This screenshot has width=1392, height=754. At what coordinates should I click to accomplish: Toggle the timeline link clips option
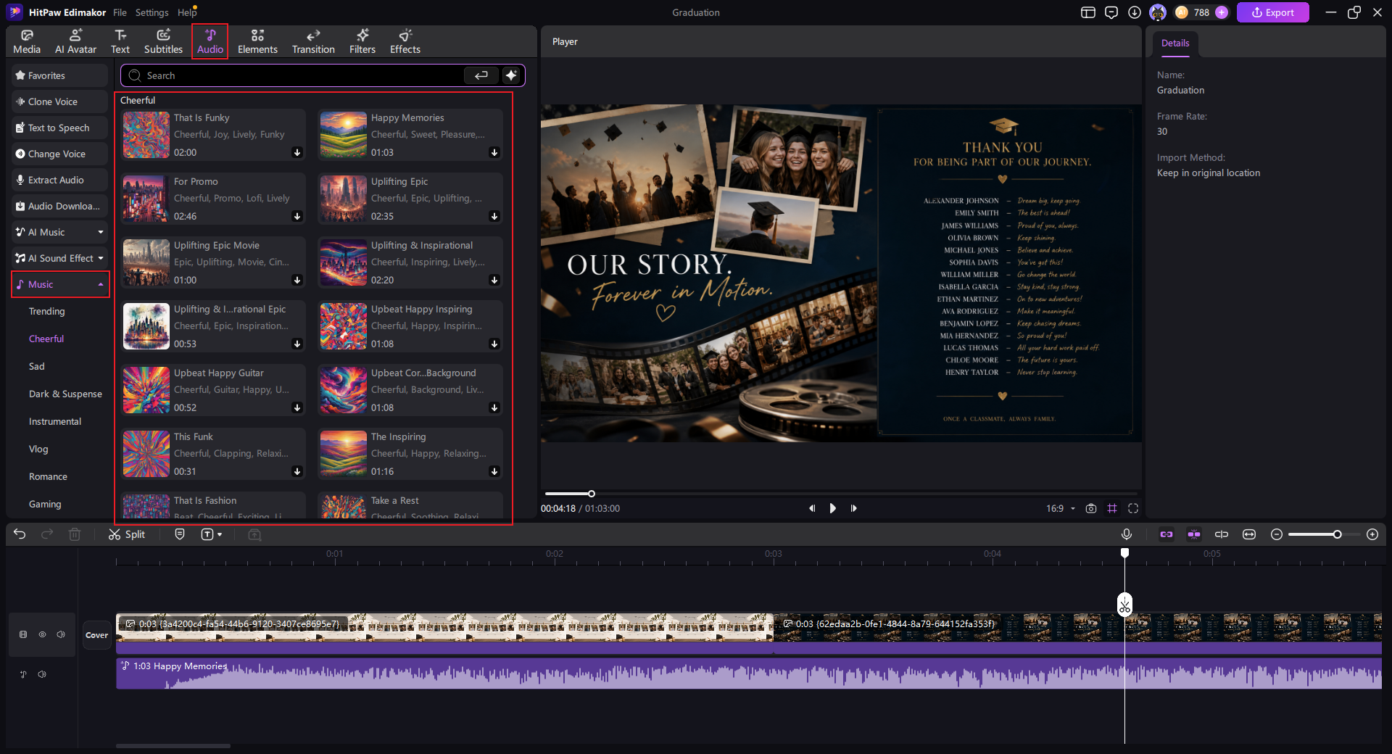click(x=1167, y=534)
